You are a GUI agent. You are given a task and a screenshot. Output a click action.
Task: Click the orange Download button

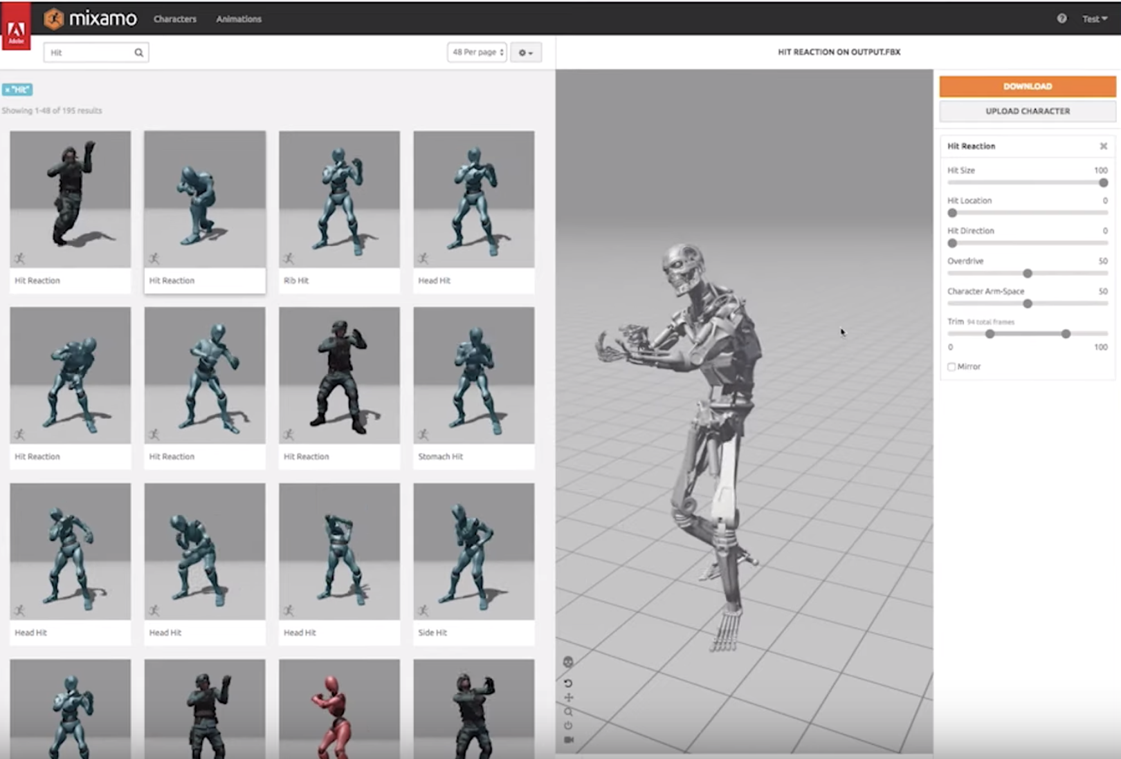click(1028, 86)
